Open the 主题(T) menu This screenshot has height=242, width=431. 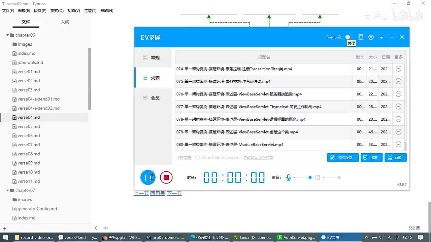(90, 11)
